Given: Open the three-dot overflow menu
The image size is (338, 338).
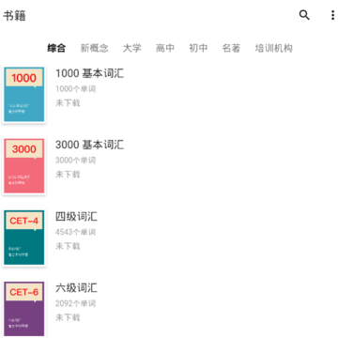Looking at the screenshot, I should 332,15.
